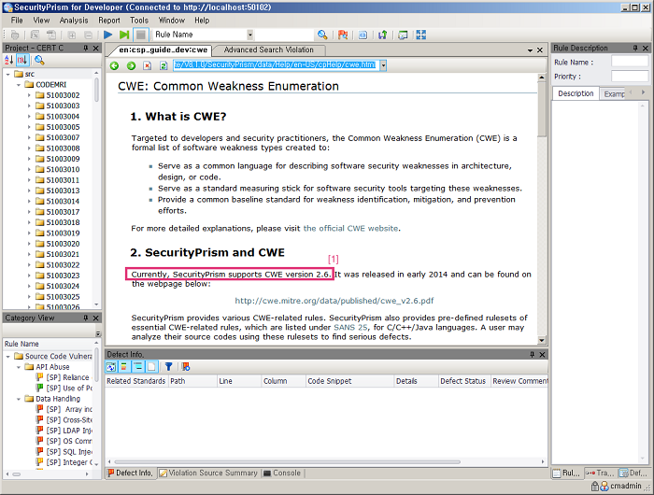654x495 pixels.
Task: Click the red flag violation icon in toolbar
Action: [x=343, y=35]
